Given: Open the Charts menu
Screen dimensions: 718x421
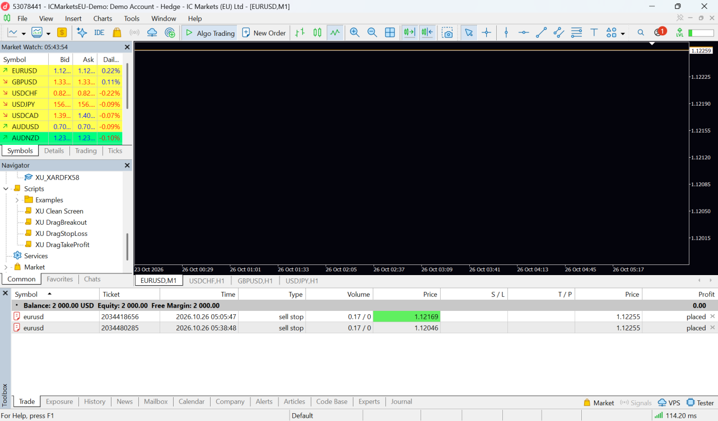Looking at the screenshot, I should coord(103,18).
